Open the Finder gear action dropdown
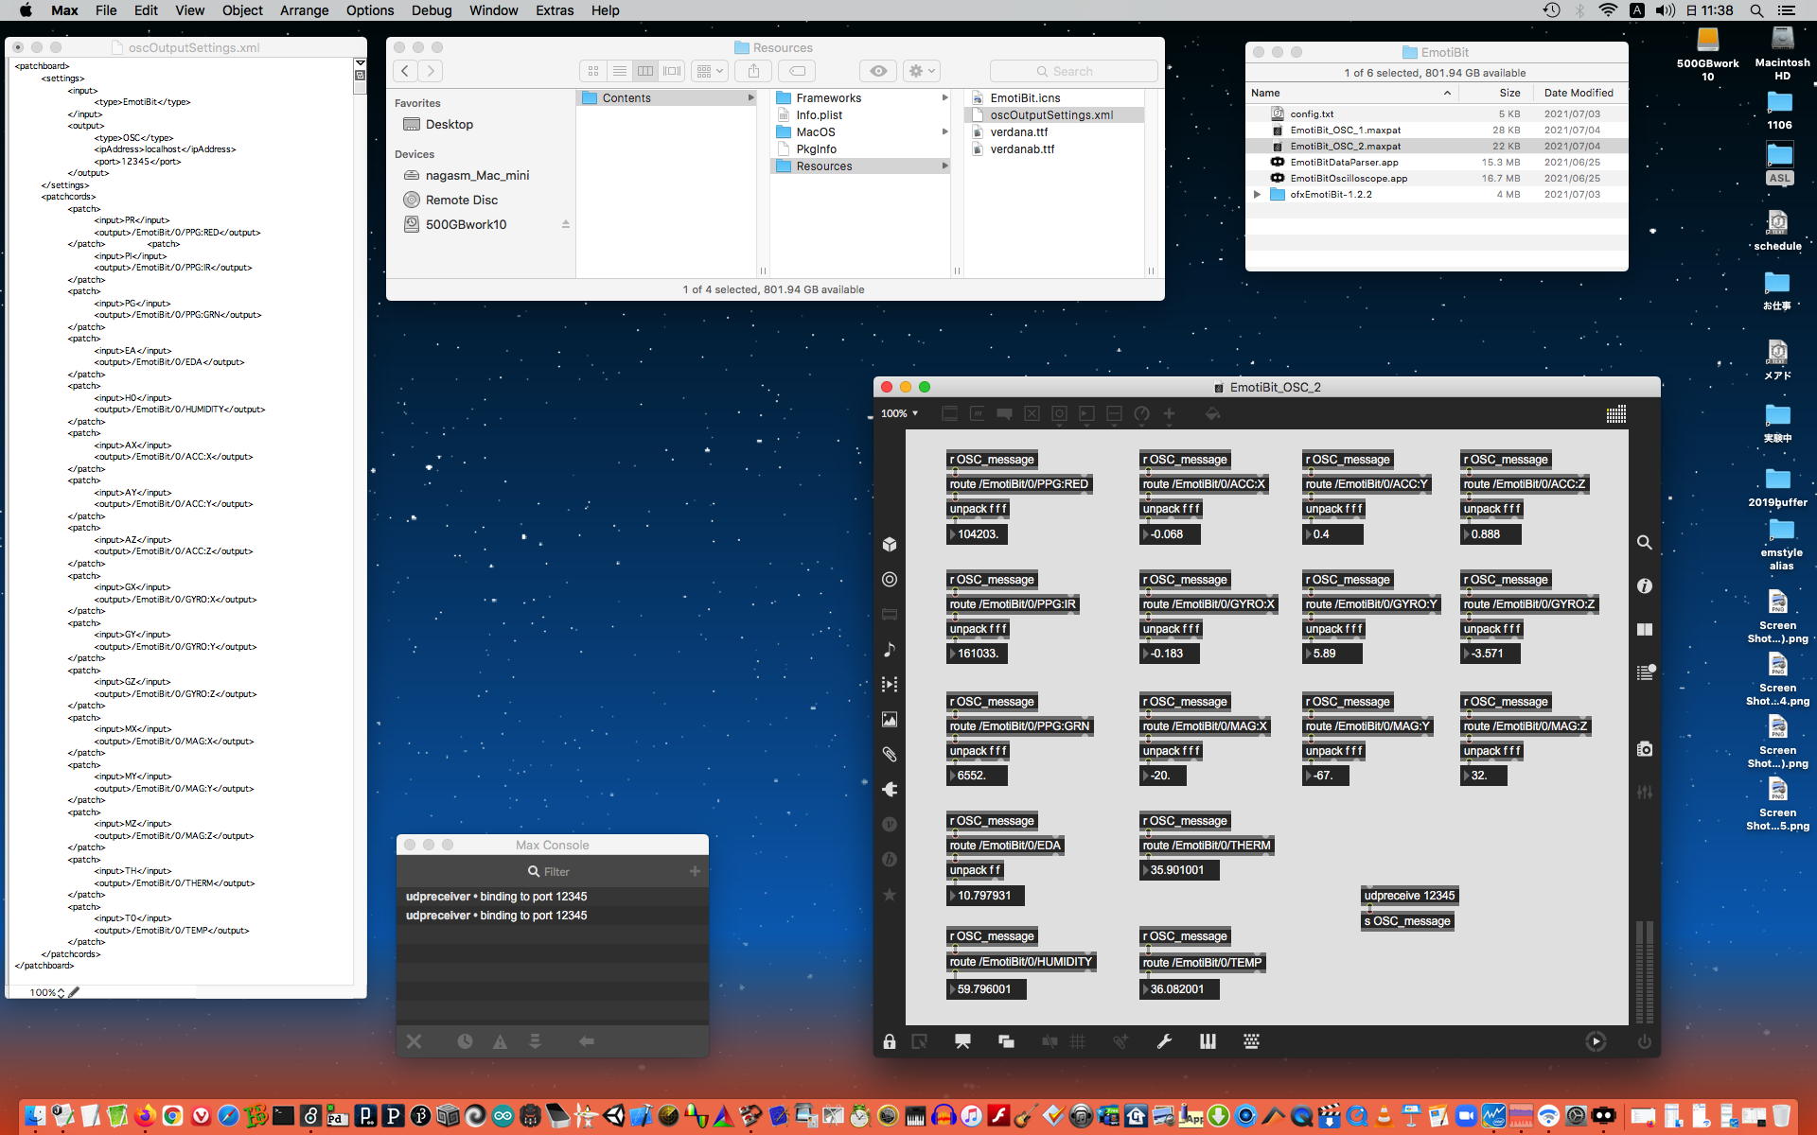 click(921, 71)
